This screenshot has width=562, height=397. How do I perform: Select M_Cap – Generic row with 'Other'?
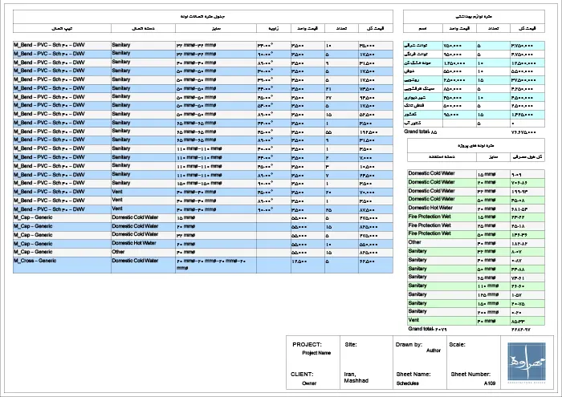203,253
